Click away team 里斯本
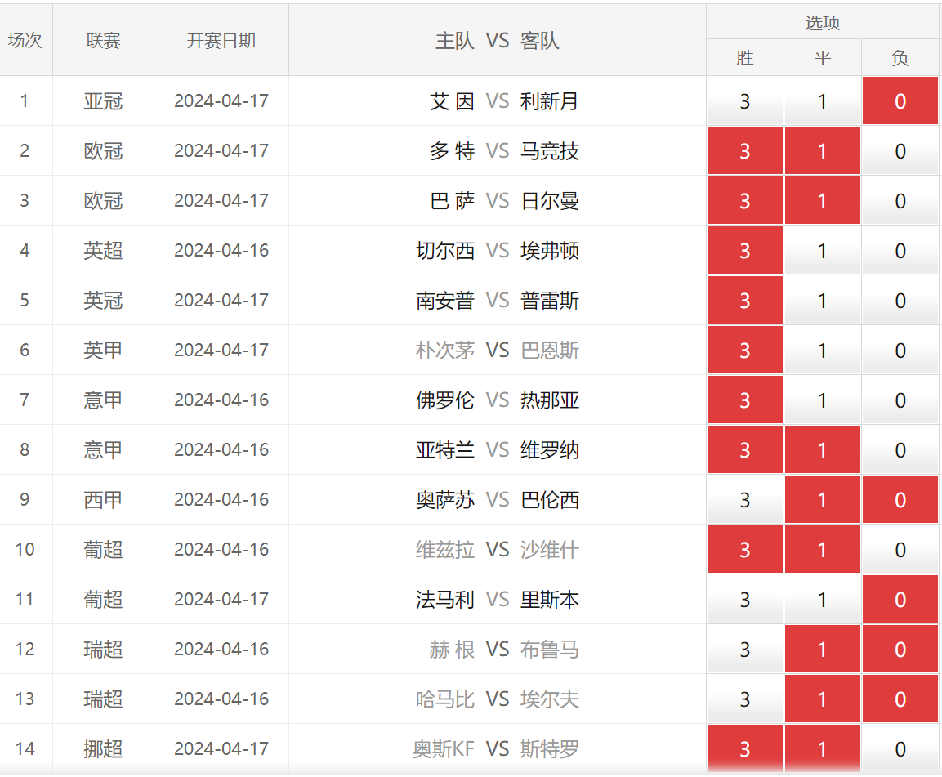Screen dimensions: 942x777 click(x=550, y=600)
